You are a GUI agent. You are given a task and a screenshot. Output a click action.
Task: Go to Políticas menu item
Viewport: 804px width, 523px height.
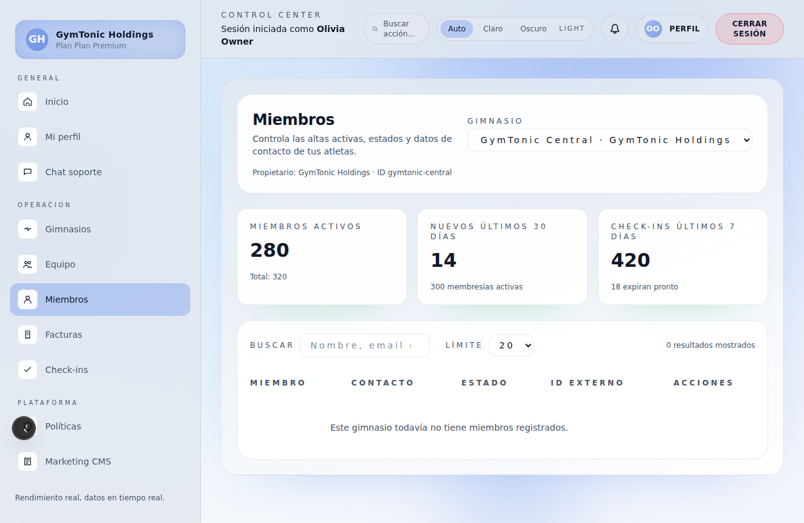(63, 426)
